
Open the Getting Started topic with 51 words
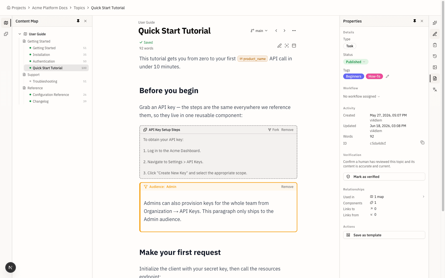[x=56, y=48]
